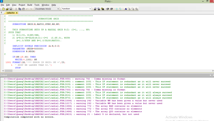This screenshot has height=121, width=214.
Task: Click the radial.FOR(575) comment line
Action: point(87,87)
